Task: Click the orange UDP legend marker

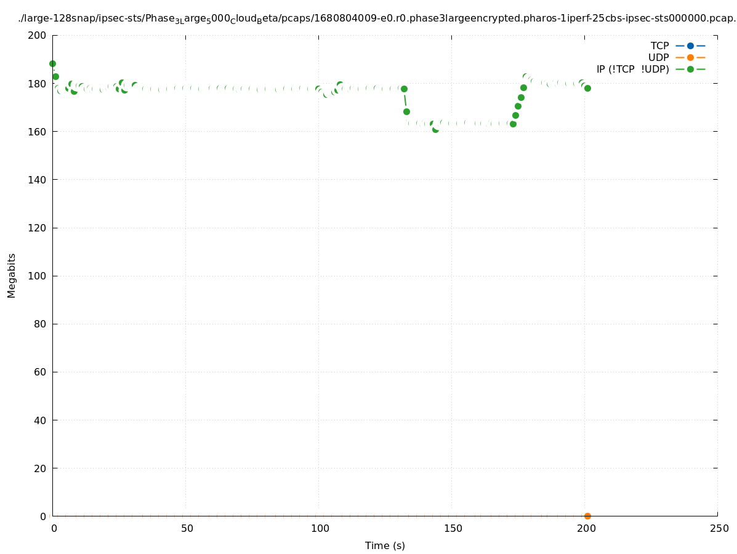Action: point(690,58)
